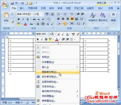Toggle Underline in the ribbon font group
This screenshot has height=105, width=121.
click(28, 19)
